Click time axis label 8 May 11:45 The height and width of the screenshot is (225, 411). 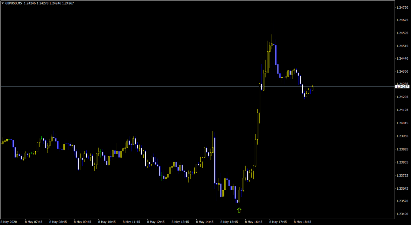click(131, 222)
